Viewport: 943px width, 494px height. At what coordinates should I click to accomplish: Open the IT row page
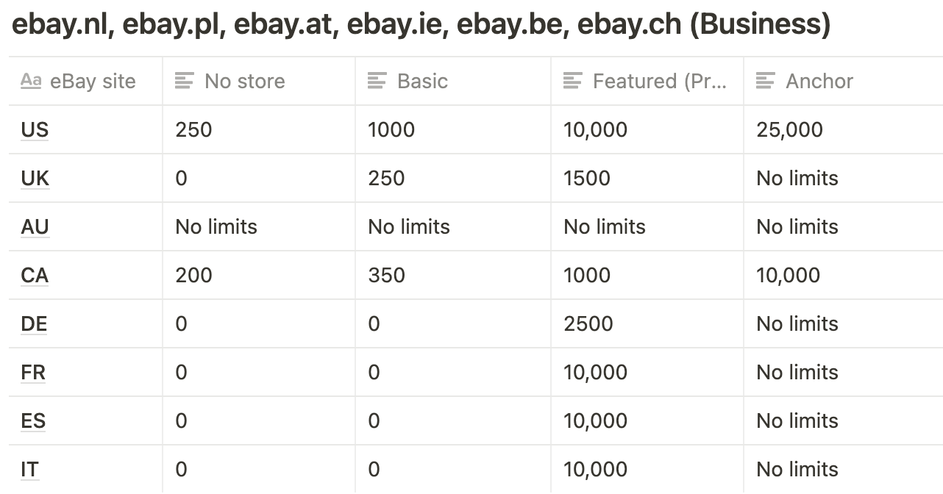coord(29,470)
